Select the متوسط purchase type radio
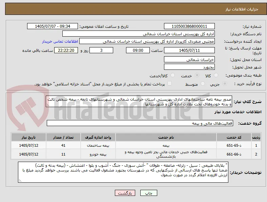The image size is (267, 202). (203, 84)
